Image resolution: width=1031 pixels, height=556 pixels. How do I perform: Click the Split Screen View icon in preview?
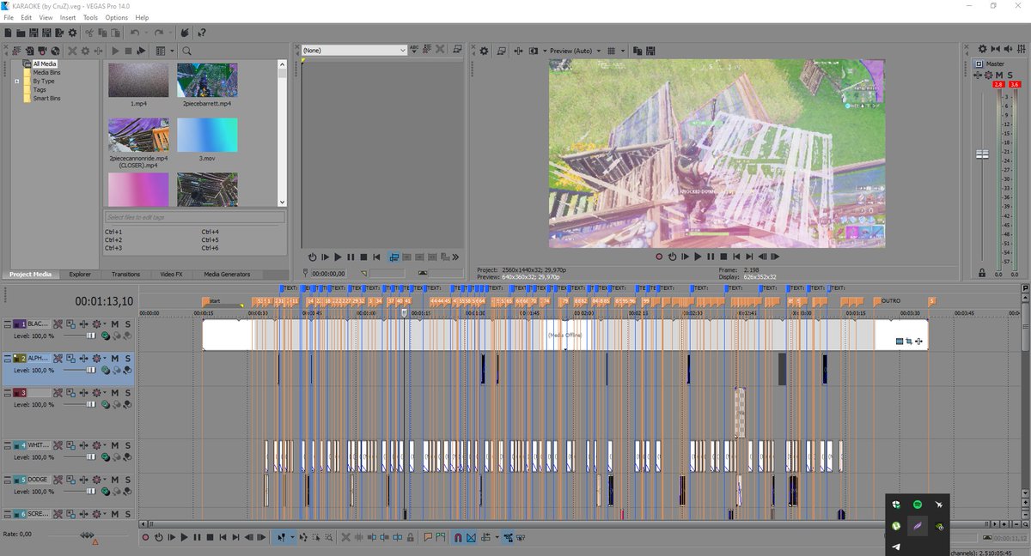coord(534,51)
